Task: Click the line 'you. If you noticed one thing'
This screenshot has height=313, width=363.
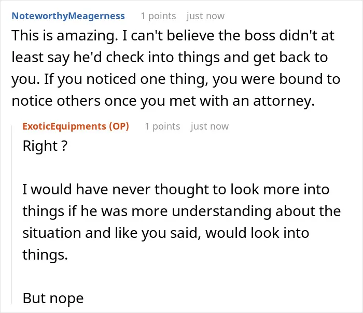Action: point(176,79)
